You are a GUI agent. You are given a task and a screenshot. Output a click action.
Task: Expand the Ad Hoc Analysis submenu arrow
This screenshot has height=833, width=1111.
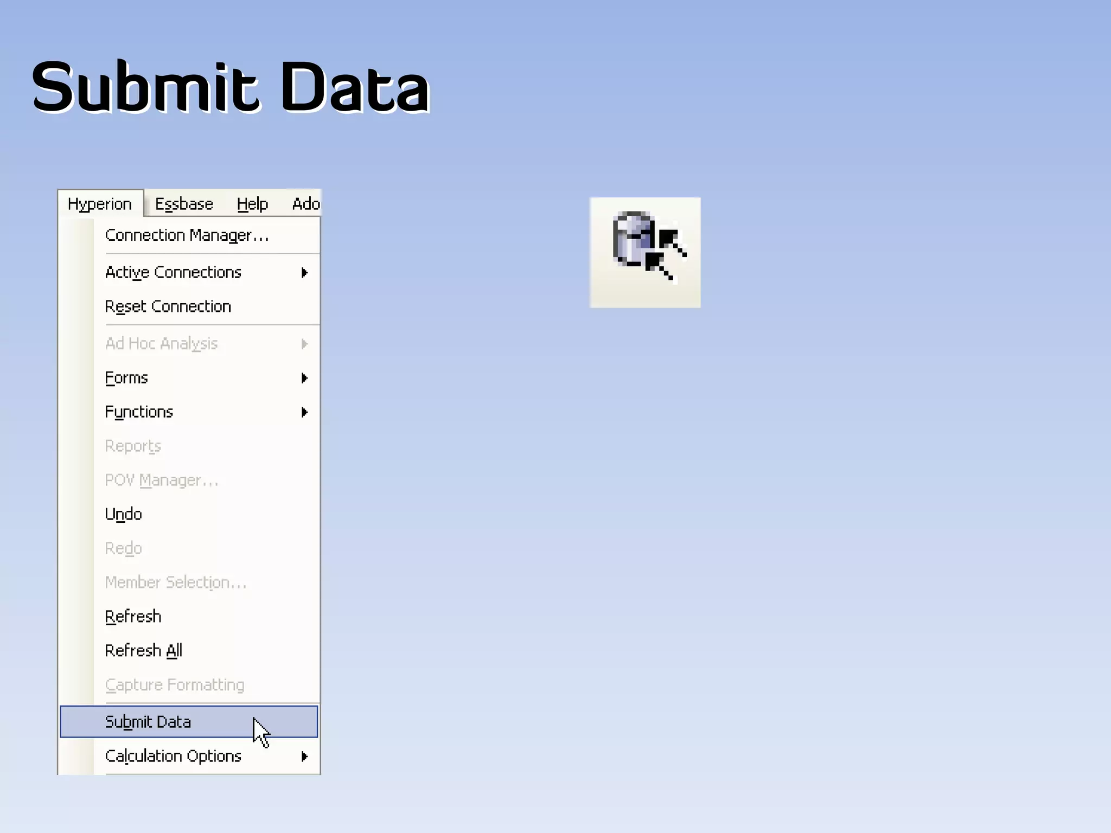pyautogui.click(x=305, y=344)
